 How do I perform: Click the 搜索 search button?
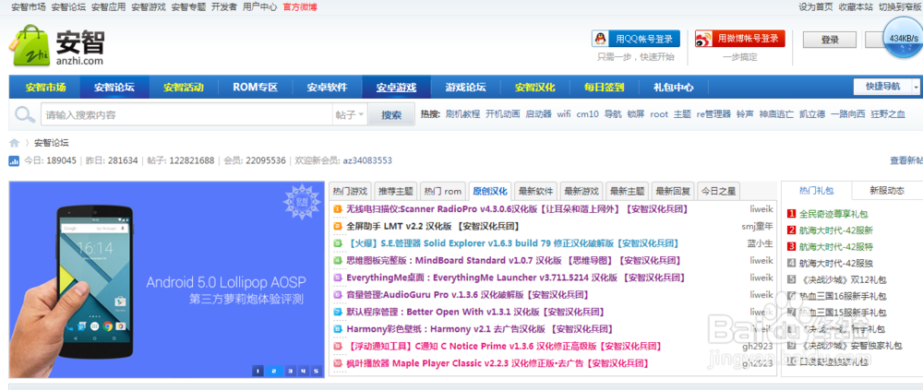(391, 114)
